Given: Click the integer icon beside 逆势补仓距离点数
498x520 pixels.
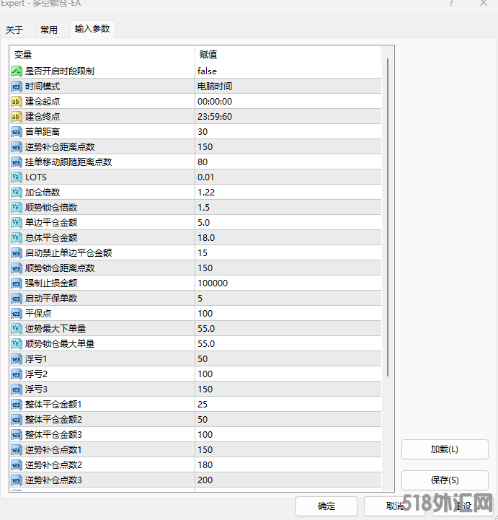Looking at the screenshot, I should click(x=17, y=147).
